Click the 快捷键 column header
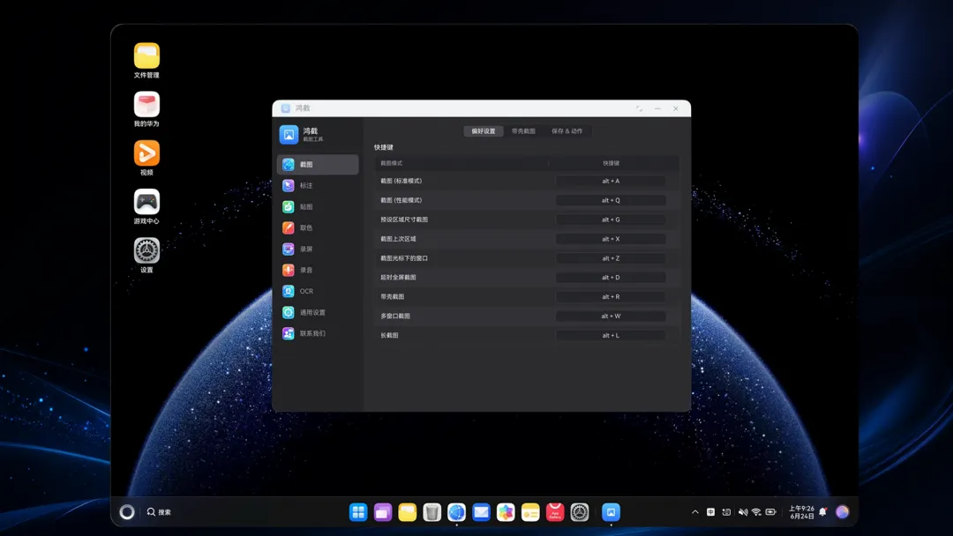 coord(611,163)
